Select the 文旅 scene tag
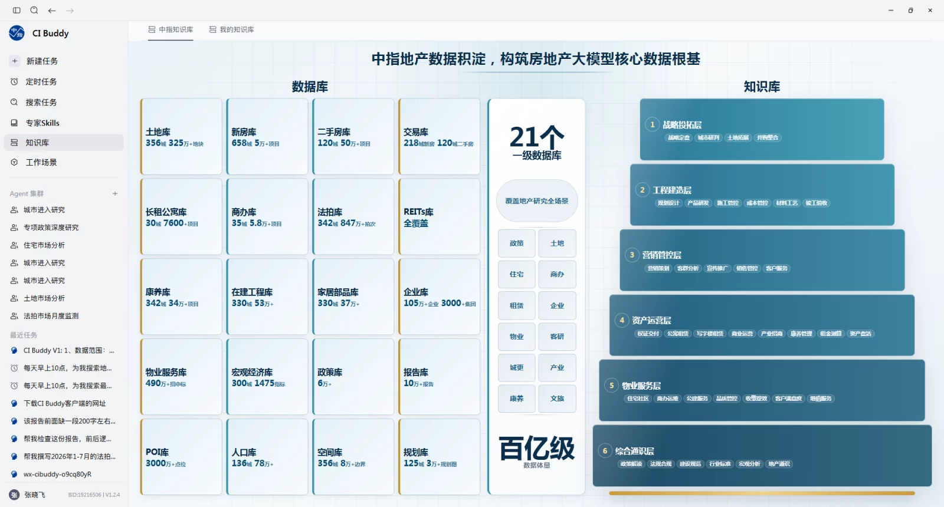The width and height of the screenshot is (944, 507). [558, 399]
